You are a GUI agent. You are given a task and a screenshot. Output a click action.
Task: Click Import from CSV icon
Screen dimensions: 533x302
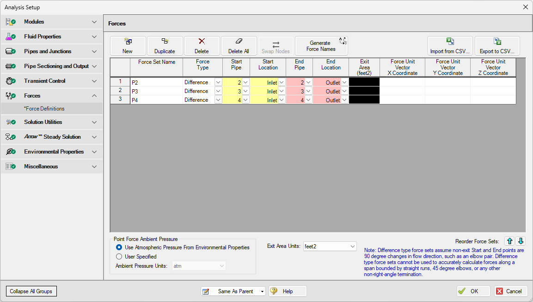tap(450, 42)
